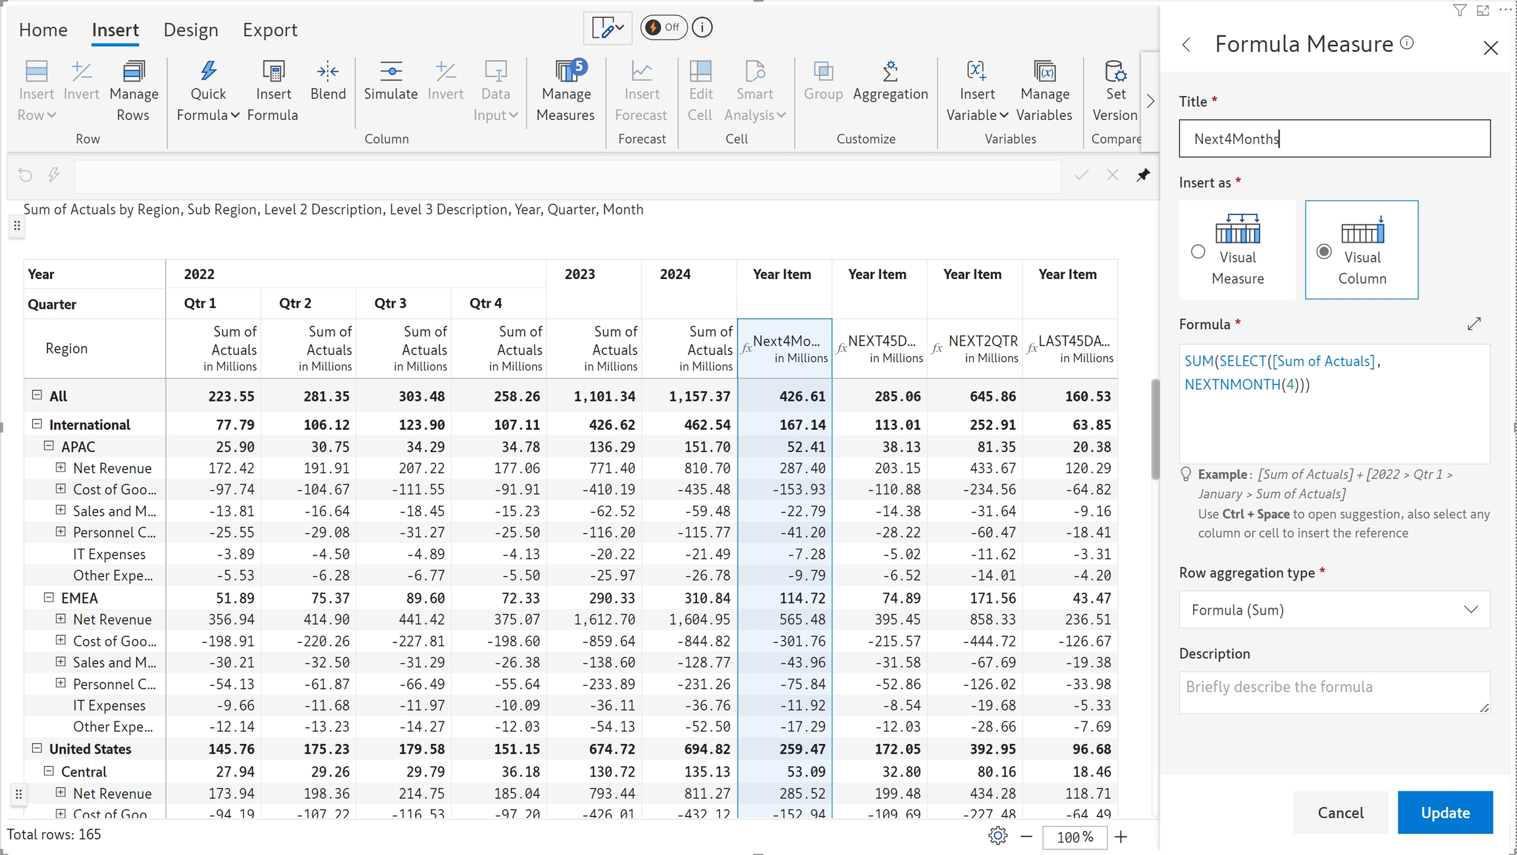Open the Aggregation tool
1517x855 pixels.
click(x=890, y=81)
